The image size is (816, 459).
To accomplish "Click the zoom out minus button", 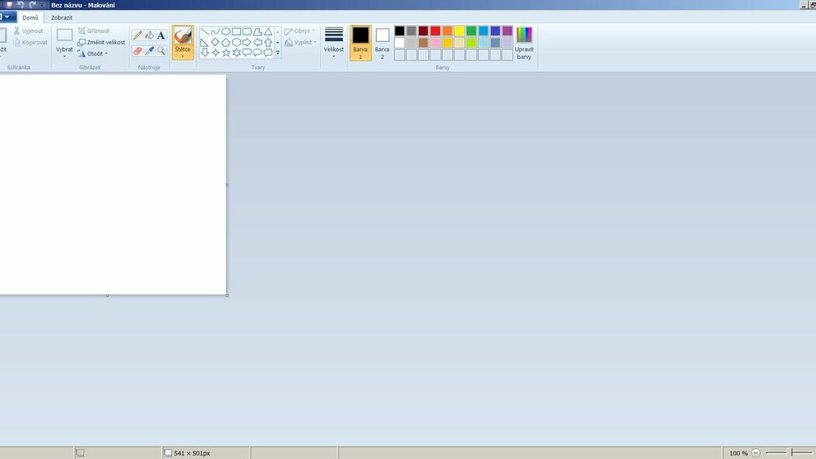I will (756, 453).
